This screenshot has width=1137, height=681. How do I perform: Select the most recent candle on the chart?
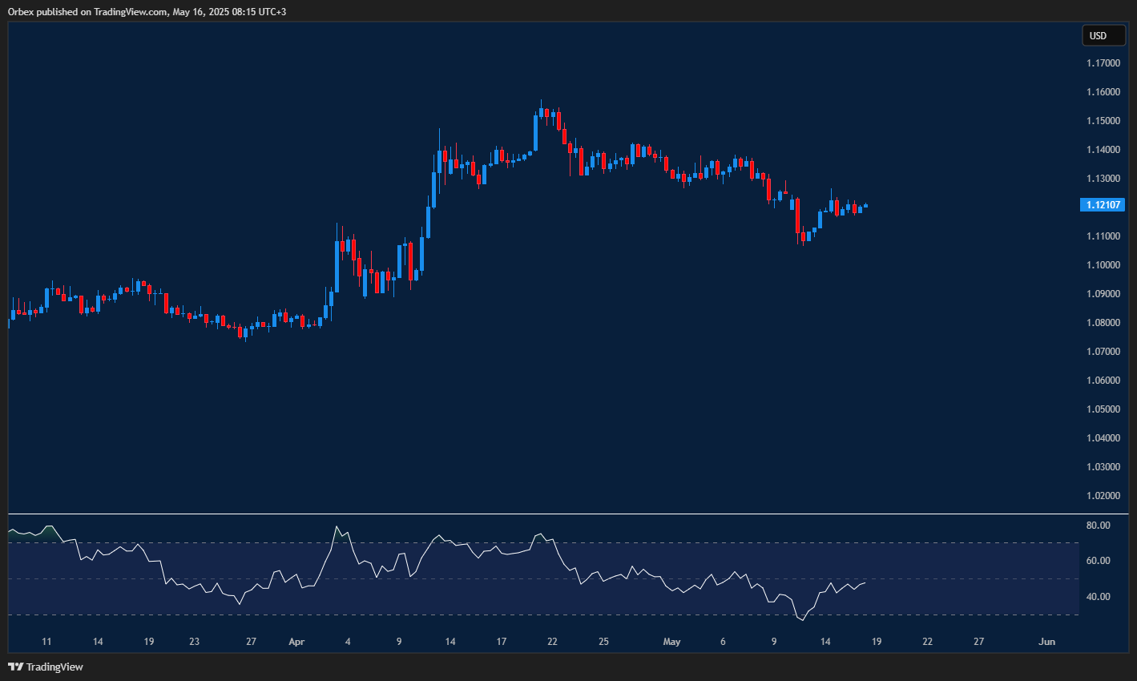coord(865,206)
